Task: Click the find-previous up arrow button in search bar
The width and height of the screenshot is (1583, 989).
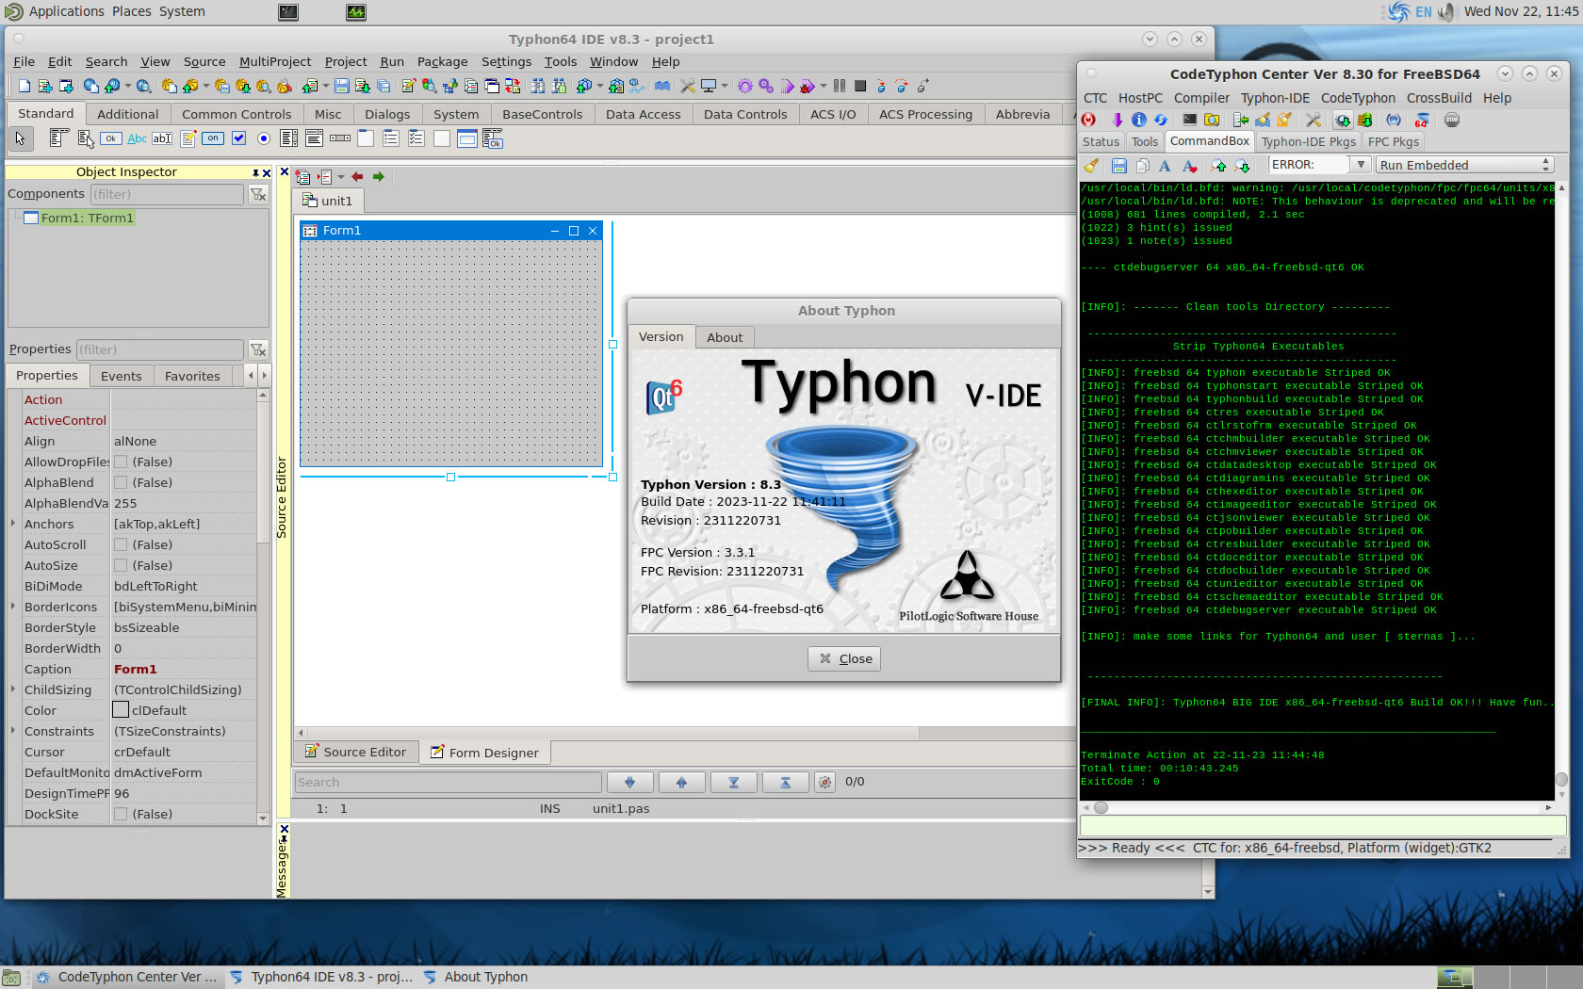Action: pos(681,782)
